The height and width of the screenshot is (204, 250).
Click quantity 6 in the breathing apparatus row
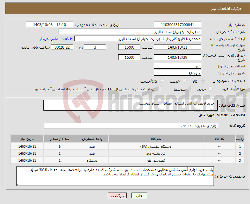click(x=60, y=146)
